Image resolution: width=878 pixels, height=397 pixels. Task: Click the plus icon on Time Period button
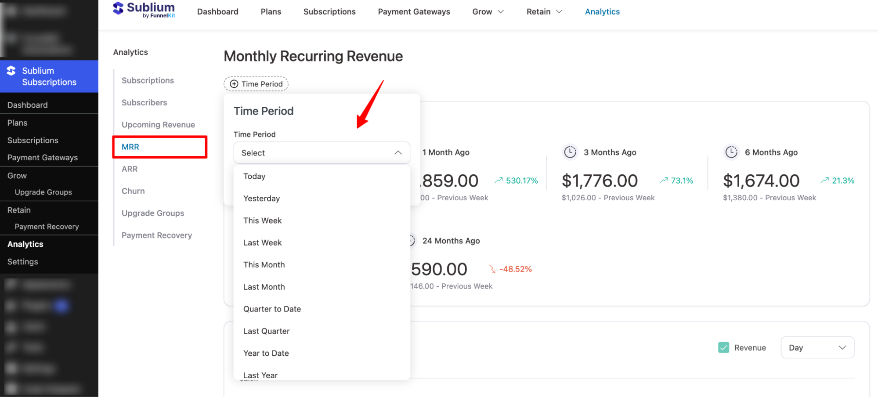point(233,83)
